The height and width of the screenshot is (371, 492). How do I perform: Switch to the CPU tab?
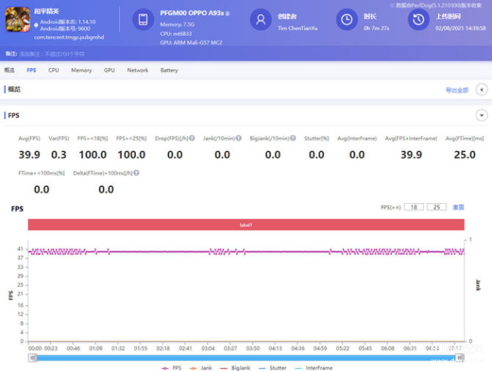(x=54, y=71)
